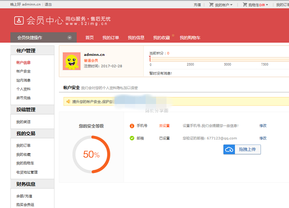Screen dimensions: 289x208
Task: Open 麻币兑换 in the sidebar
Action: pyautogui.click(x=24, y=98)
